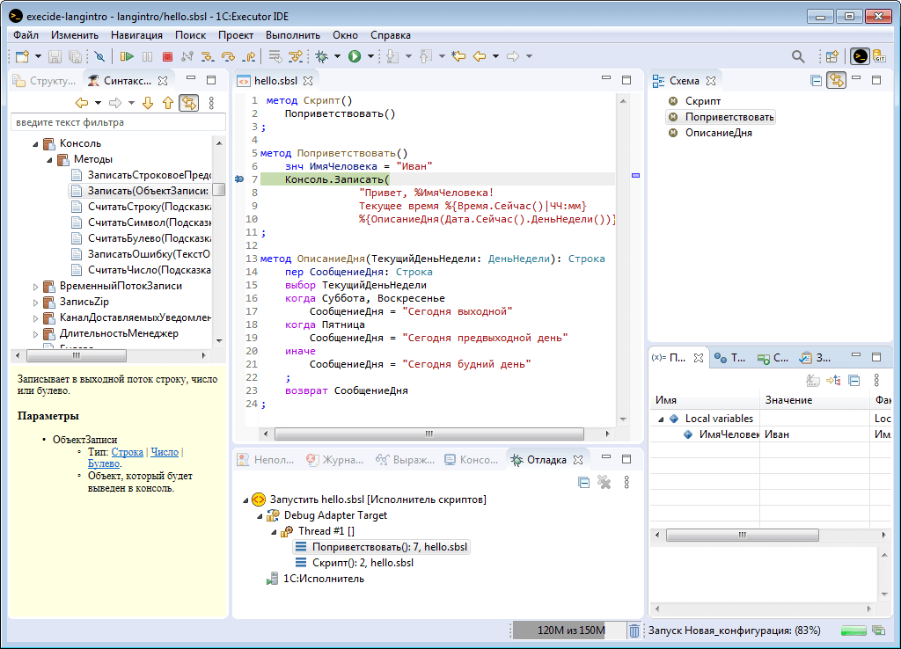
Task: Collapse the Thread #1 node
Action: (x=275, y=532)
